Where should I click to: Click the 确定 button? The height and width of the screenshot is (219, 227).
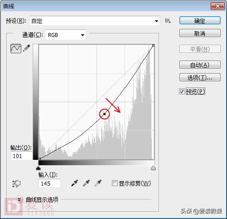[x=200, y=20]
